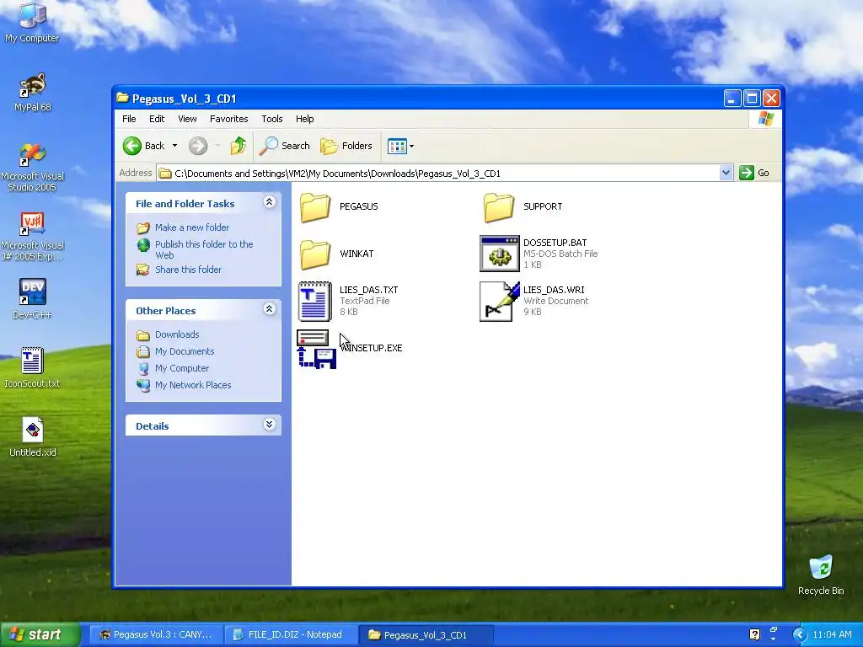Click the Search magnifier toolbar button
Viewport: 863px width, 647px height.
(x=285, y=146)
